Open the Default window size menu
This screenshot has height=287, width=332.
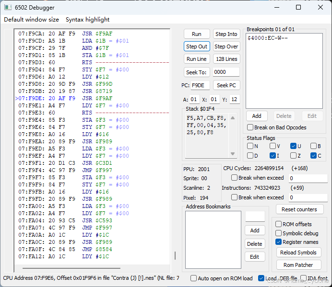coord(31,20)
